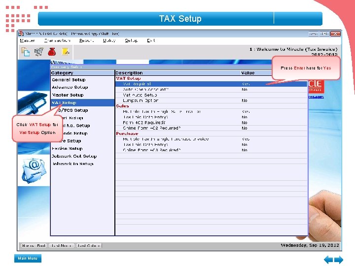The width and height of the screenshot is (355, 266).
Task: Click the third status bar button
Action: coord(89,246)
